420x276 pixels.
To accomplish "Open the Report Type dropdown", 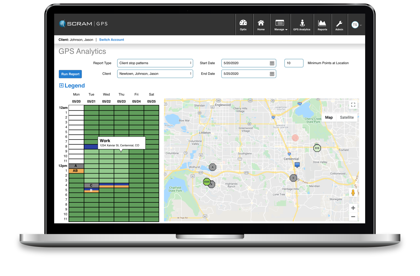I will 155,63.
